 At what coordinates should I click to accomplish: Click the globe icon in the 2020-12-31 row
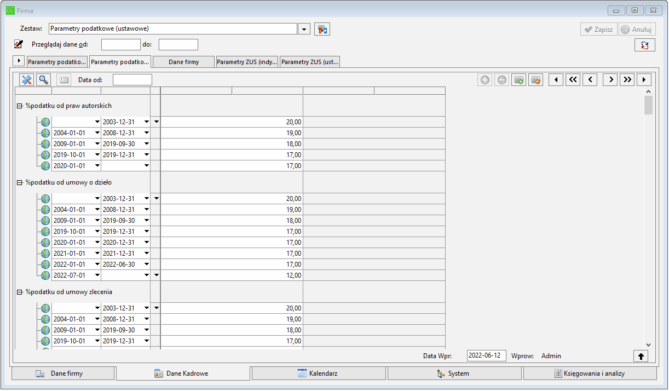45,243
